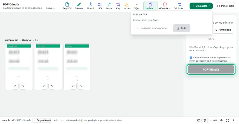Click the upload arrow 0 B indicator
The image size is (239, 124).
(x=213, y=120)
